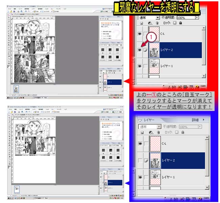220x203 pixels.
Task: Collapse the レイヤー palette with its header triangle
Action: 140,120
